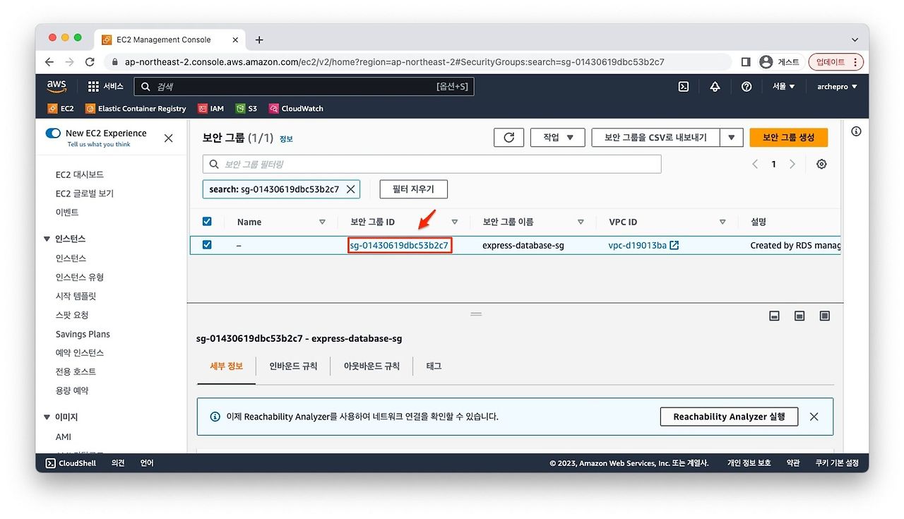Open the notifications bell
The width and height of the screenshot is (904, 519).
click(715, 86)
